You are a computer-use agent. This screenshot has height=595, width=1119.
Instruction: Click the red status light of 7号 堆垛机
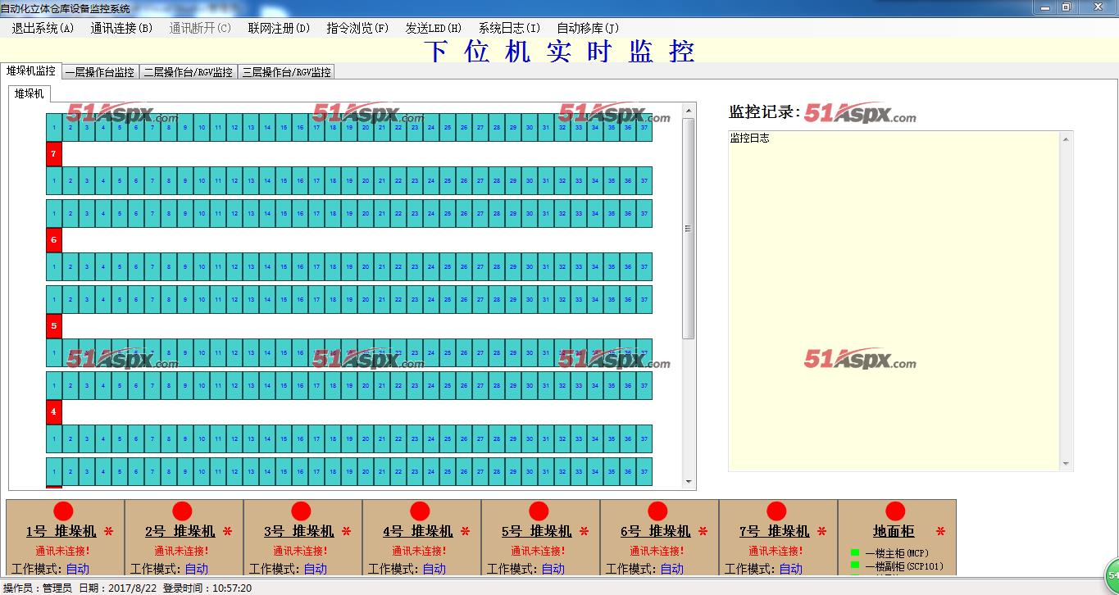coord(776,511)
